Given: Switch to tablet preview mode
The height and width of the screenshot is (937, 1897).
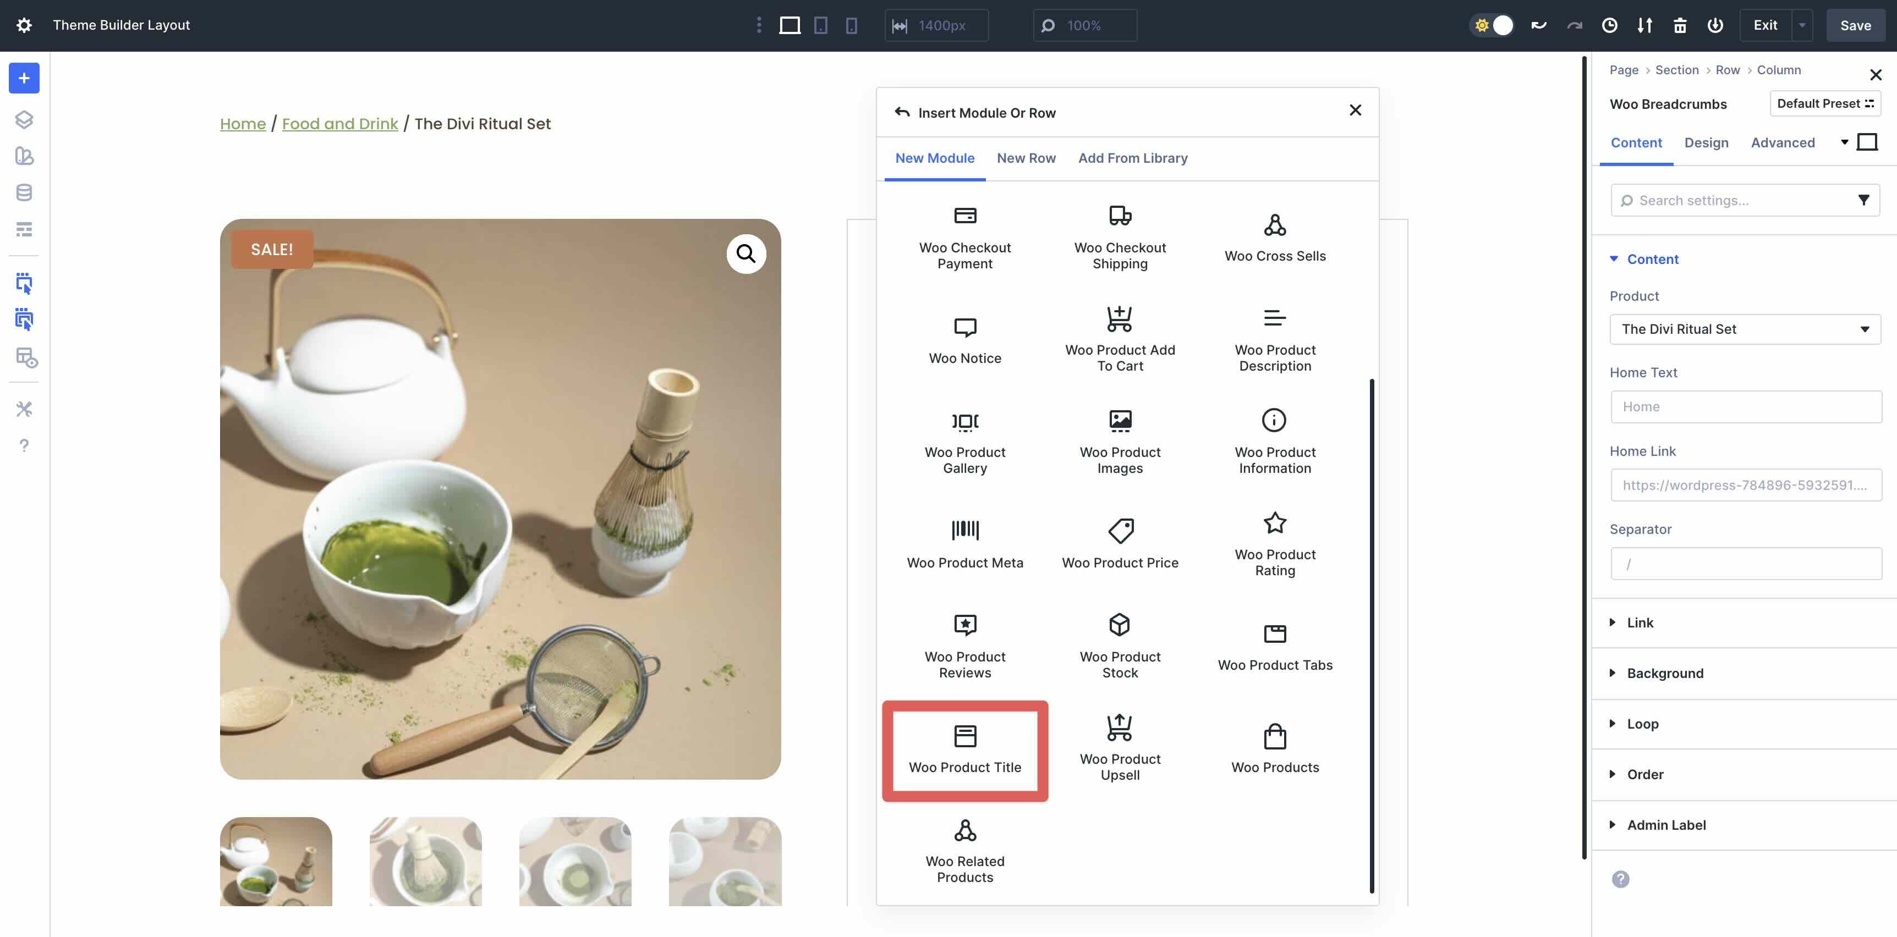Looking at the screenshot, I should point(821,25).
